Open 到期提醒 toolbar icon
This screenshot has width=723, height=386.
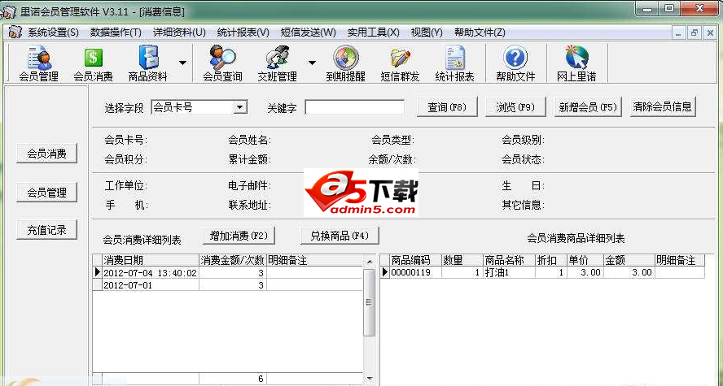tap(346, 63)
